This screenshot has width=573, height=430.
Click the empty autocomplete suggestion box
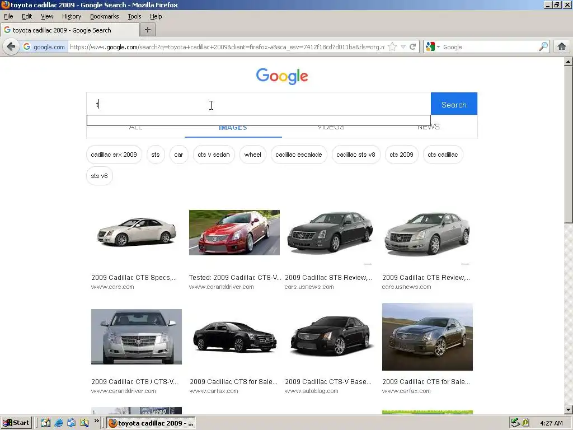click(x=259, y=120)
